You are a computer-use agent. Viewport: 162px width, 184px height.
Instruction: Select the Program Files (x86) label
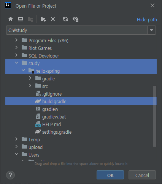tap(48, 41)
